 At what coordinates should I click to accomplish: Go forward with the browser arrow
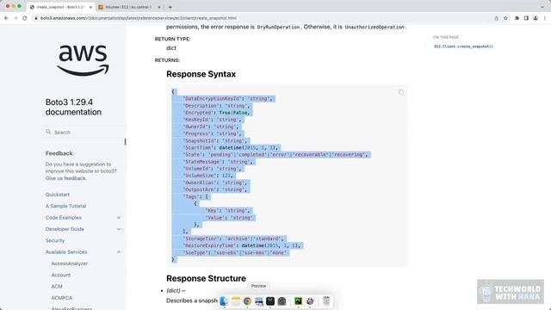point(15,18)
